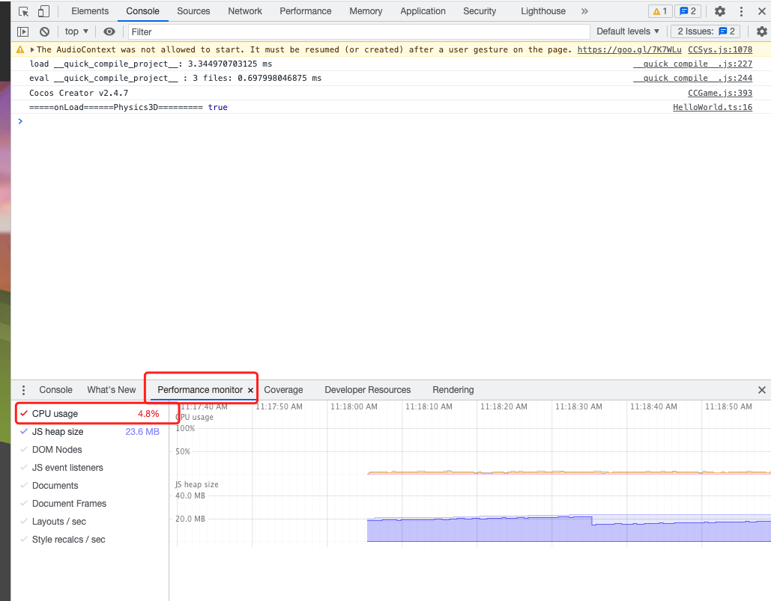771x601 pixels.
Task: Click the console prompt line
Action: 391,121
